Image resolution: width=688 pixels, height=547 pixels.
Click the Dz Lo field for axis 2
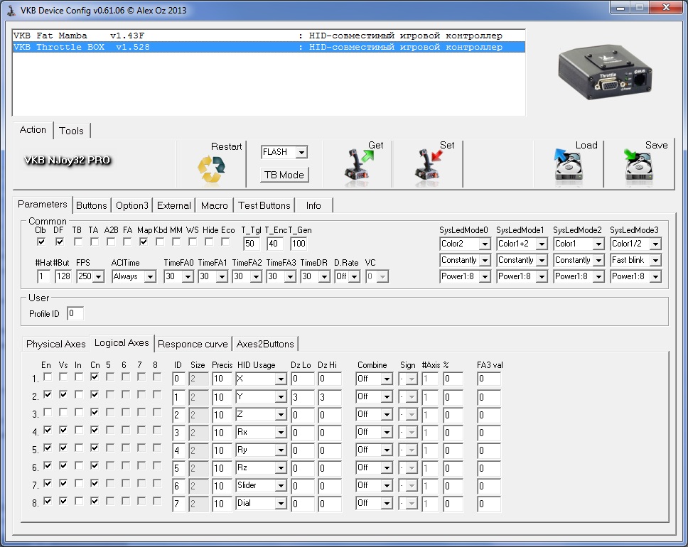tap(303, 397)
